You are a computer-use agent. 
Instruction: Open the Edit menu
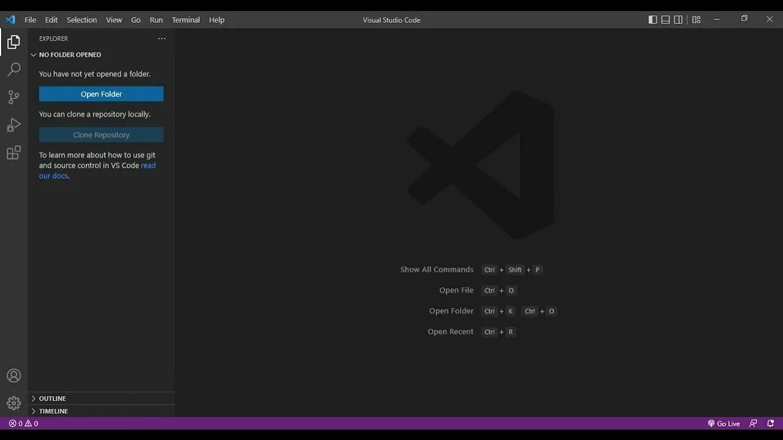[x=51, y=20]
